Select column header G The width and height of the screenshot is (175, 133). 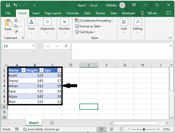[x=125, y=65]
